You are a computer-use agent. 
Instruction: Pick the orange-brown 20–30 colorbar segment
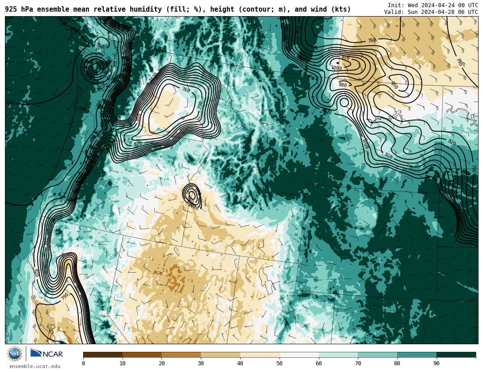pos(182,355)
